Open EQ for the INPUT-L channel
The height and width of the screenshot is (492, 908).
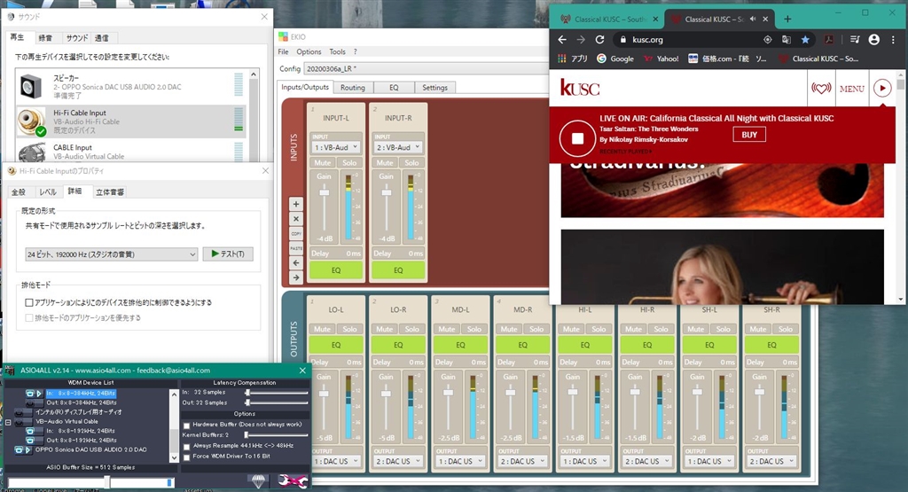[336, 269]
